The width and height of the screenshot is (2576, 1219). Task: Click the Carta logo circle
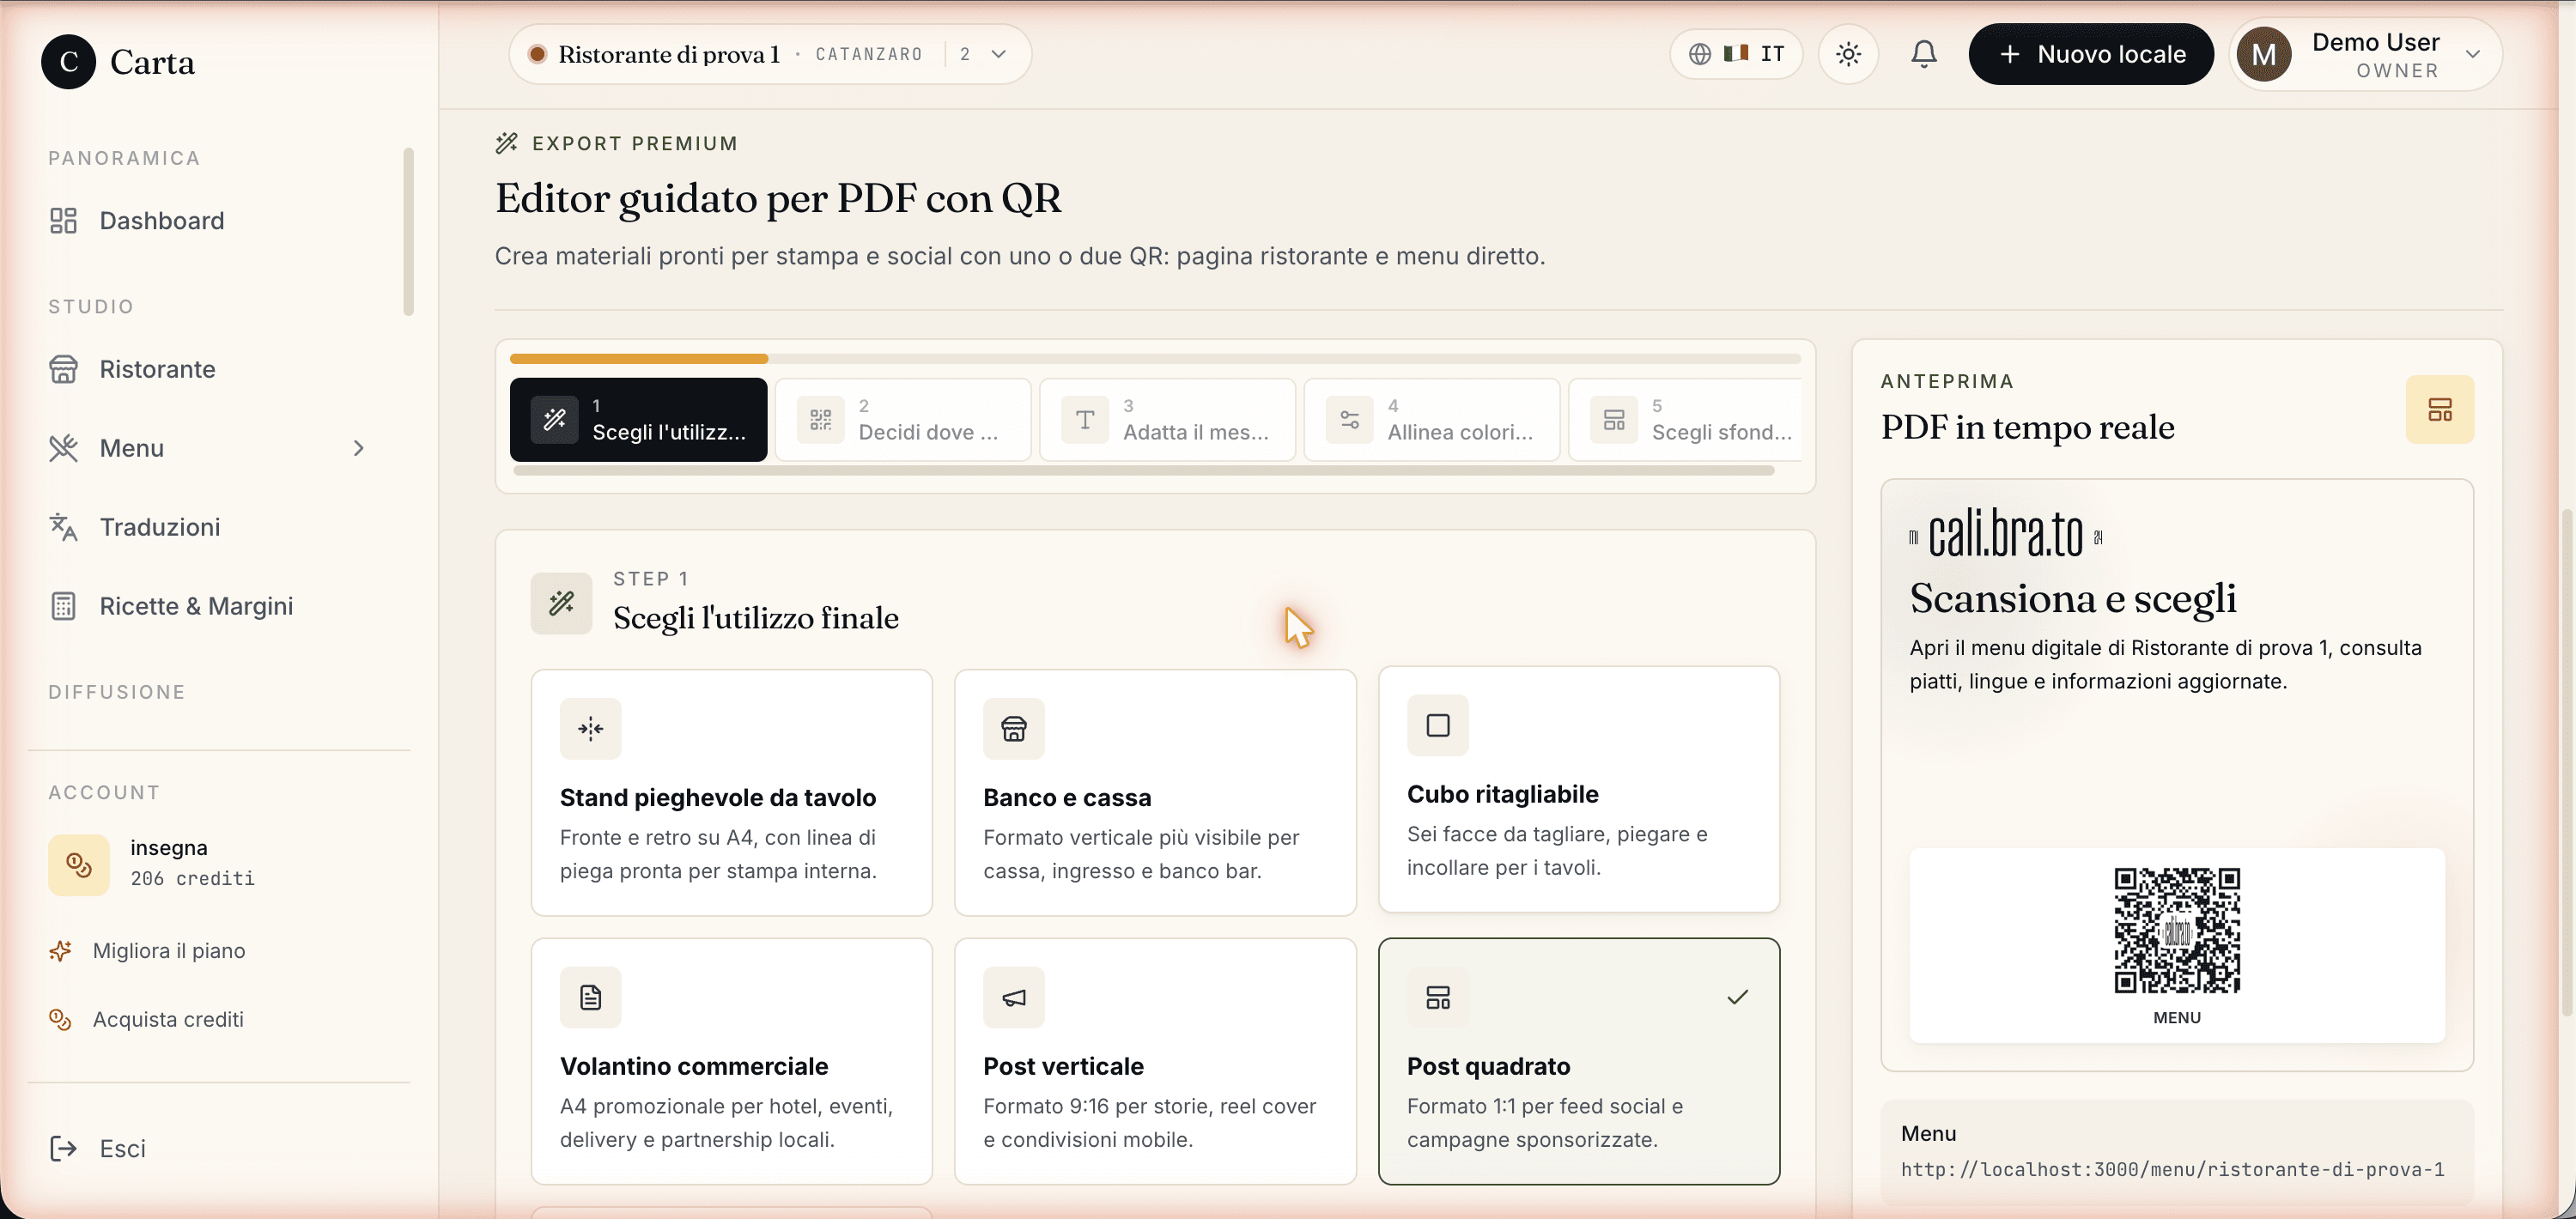click(x=68, y=62)
